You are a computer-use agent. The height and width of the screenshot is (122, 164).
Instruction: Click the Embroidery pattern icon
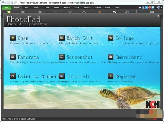tap(110, 57)
